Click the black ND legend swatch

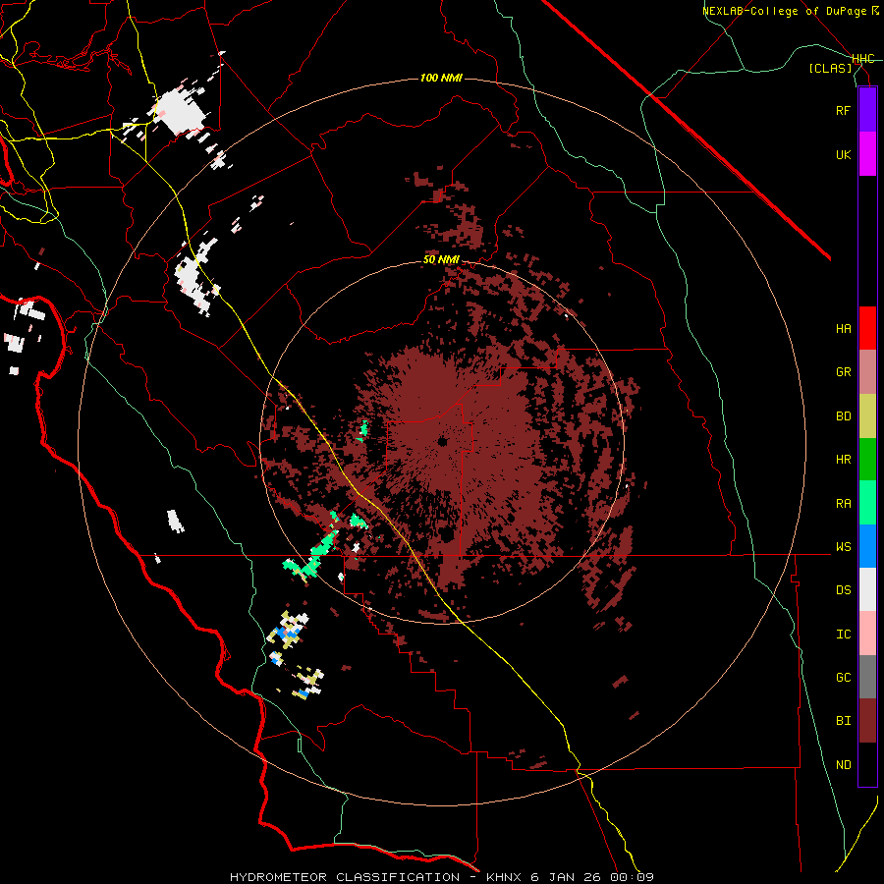(x=867, y=764)
